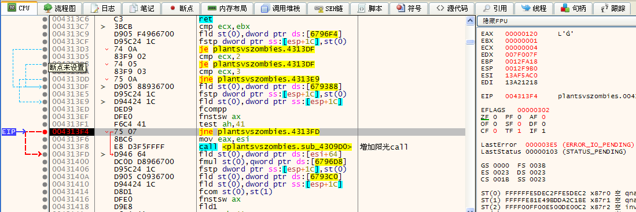Viewport: 636px width, 212px height.
Task: Toggle breakpoint dot at address 004313FD
Action: (x=45, y=154)
